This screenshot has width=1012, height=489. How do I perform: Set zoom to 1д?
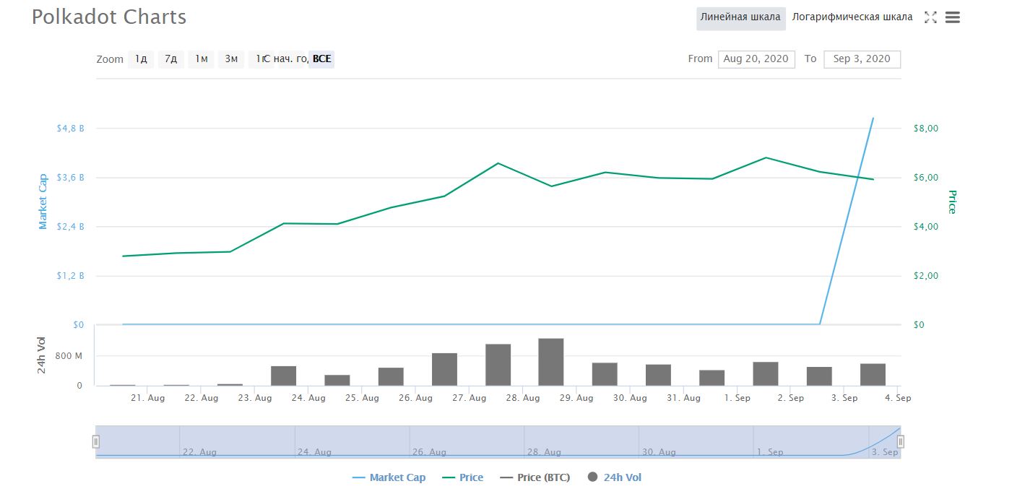click(x=141, y=59)
